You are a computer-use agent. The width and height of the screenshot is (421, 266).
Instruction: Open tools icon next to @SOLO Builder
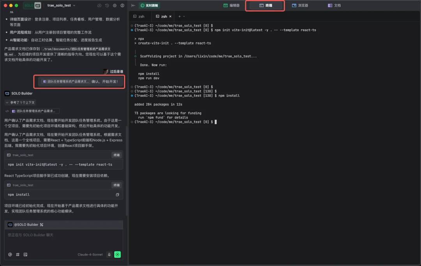[42, 225]
